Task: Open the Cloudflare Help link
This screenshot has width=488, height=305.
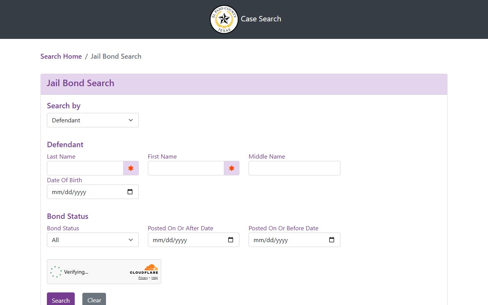Action: [154, 278]
